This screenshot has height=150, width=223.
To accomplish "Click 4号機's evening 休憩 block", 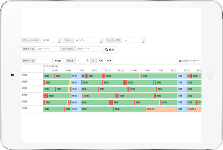I will point(182,96).
